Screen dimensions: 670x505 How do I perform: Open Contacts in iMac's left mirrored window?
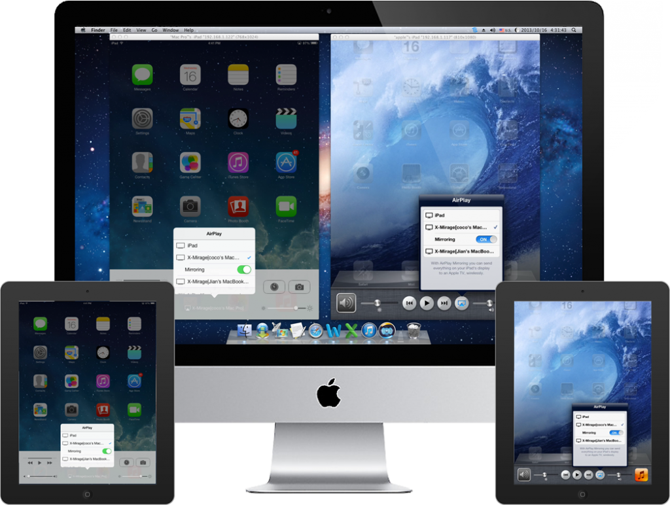pos(142,162)
